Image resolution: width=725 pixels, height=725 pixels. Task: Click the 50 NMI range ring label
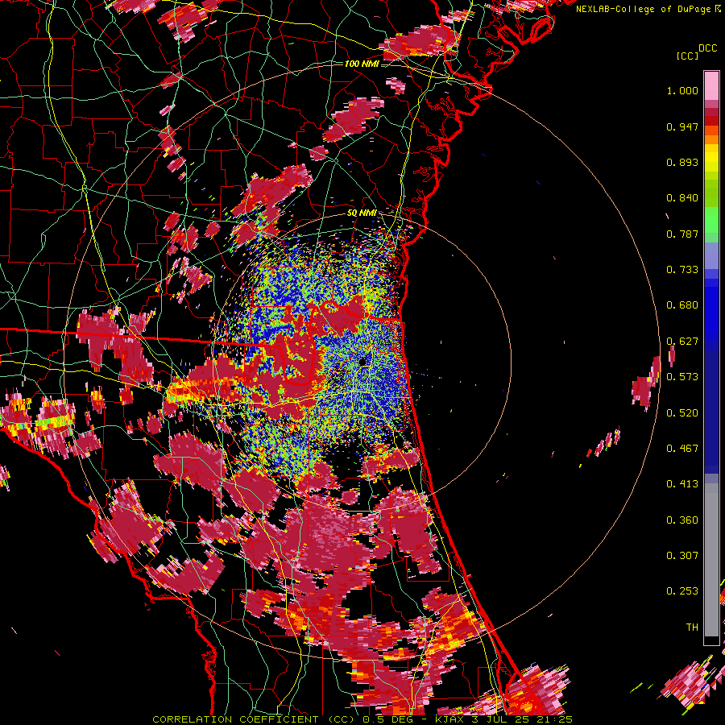coord(361,213)
